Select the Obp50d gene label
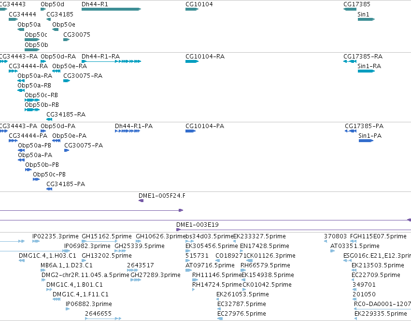This screenshot has width=411, height=321. 53,4
